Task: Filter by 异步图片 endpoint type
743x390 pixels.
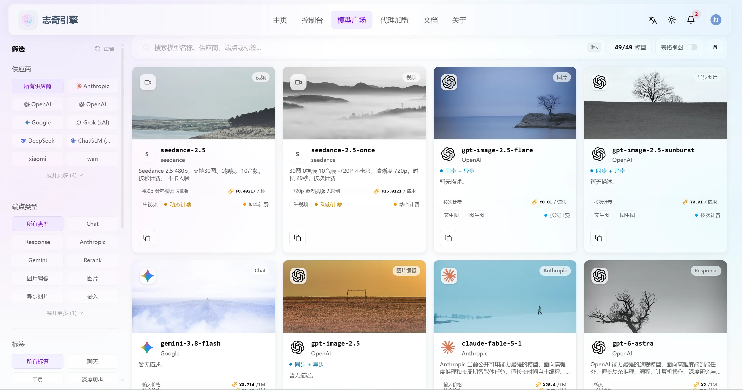Action: [37, 296]
